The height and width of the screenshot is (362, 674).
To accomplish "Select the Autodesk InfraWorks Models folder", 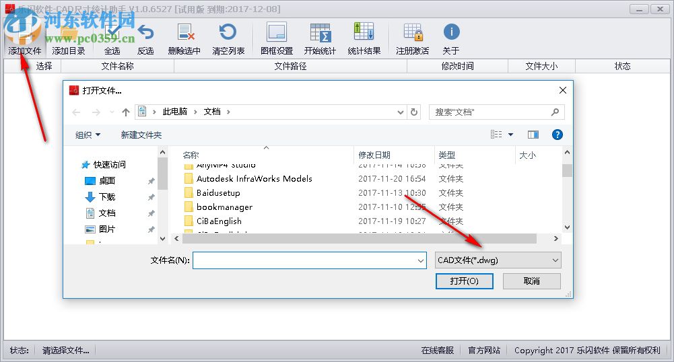I will pyautogui.click(x=254, y=178).
